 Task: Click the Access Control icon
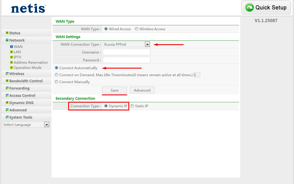(7, 95)
